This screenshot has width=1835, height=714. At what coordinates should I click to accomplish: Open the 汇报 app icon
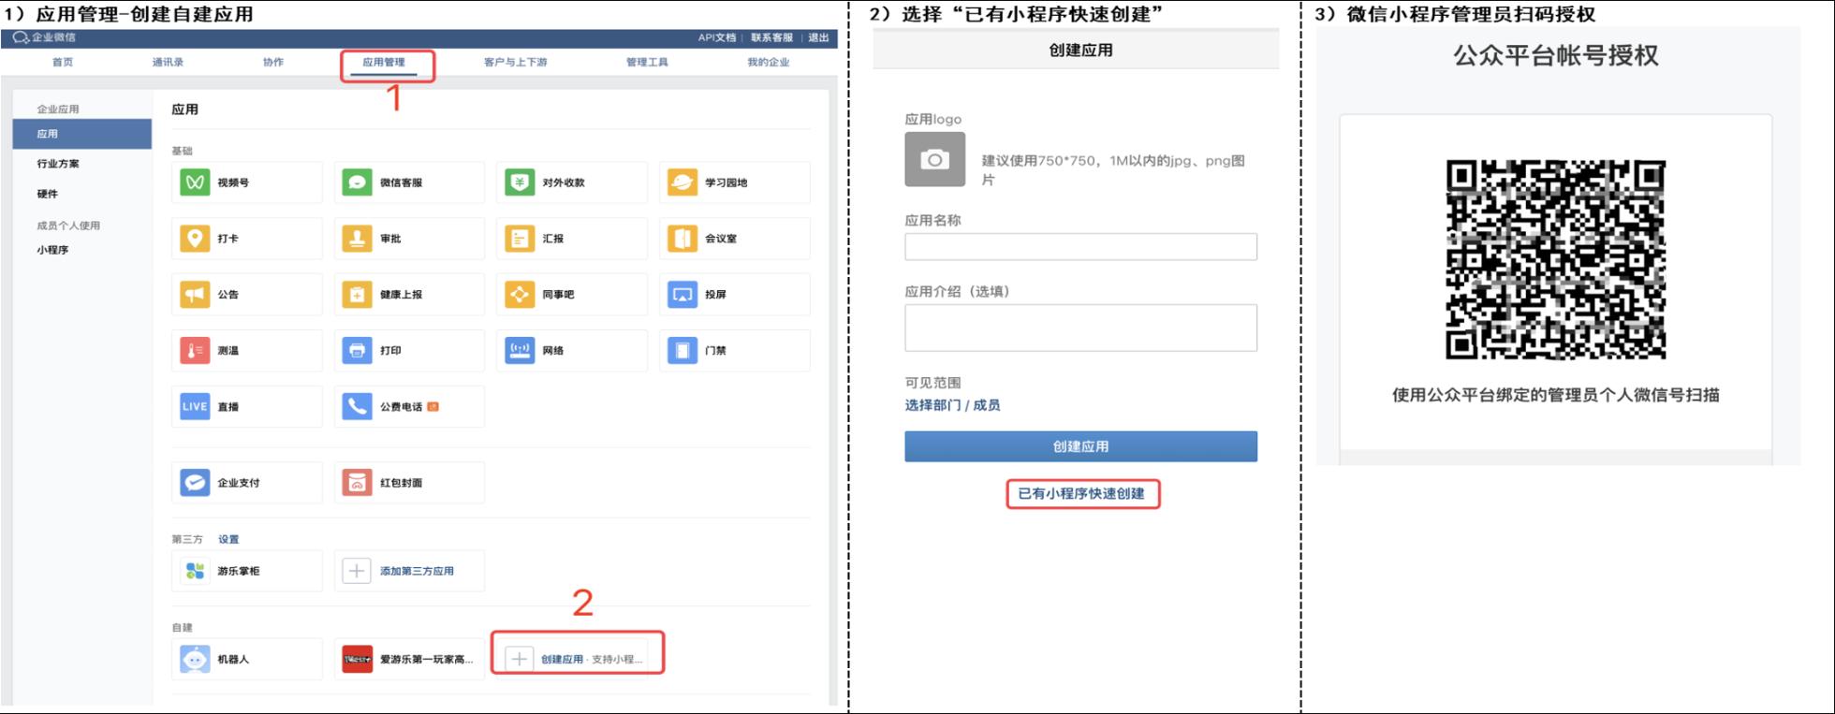click(520, 238)
